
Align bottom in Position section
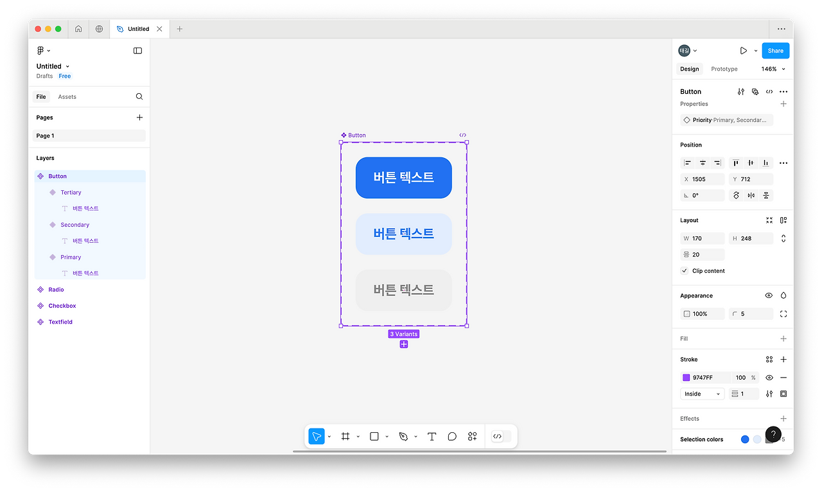click(765, 163)
